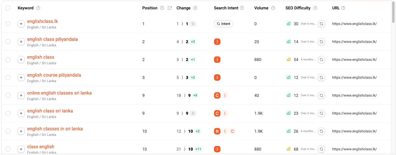Click the Change column header
Image resolution: width=396 pixels, height=155 pixels.
pyautogui.click(x=183, y=8)
